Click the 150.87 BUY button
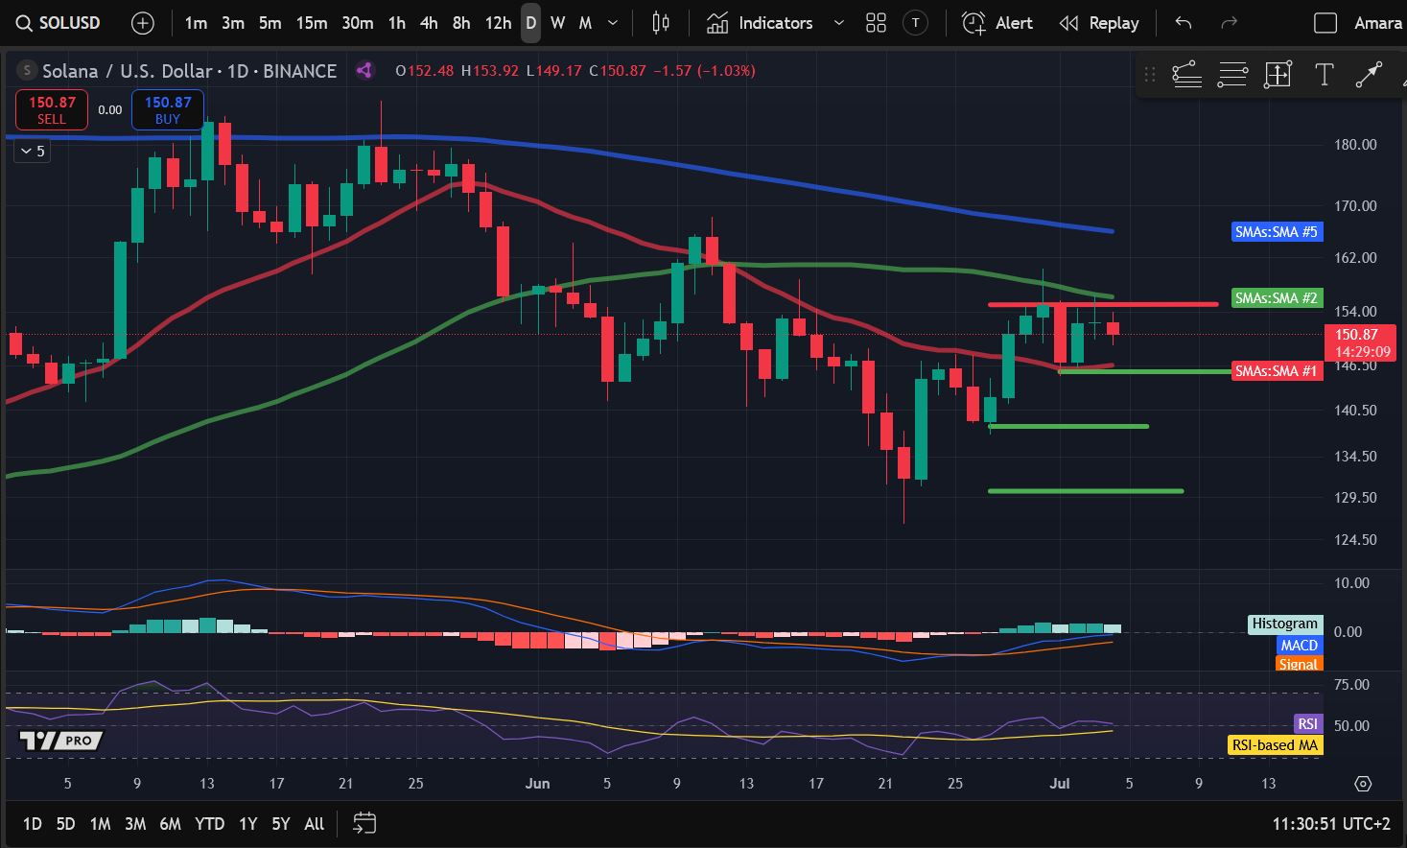Screen dimensions: 1407x848 168,109
